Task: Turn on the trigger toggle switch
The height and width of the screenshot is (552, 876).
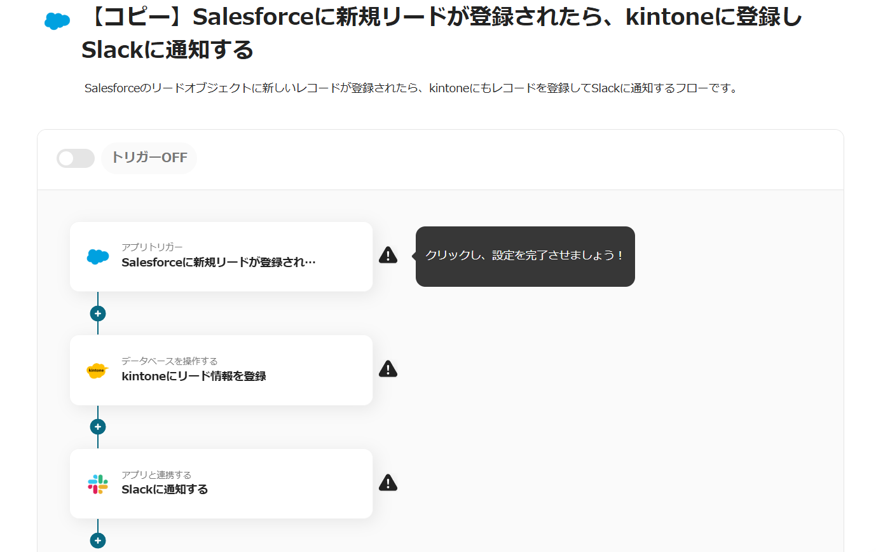Action: click(x=76, y=158)
